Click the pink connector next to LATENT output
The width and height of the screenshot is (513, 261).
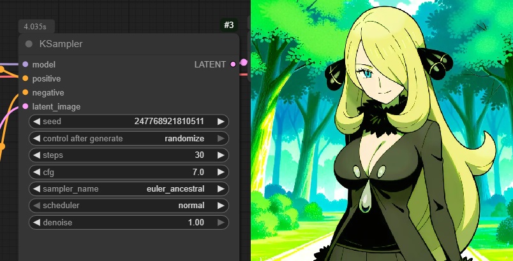click(x=244, y=62)
